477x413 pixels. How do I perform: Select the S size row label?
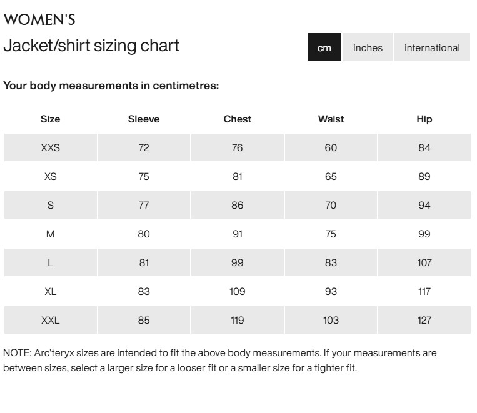coord(51,206)
